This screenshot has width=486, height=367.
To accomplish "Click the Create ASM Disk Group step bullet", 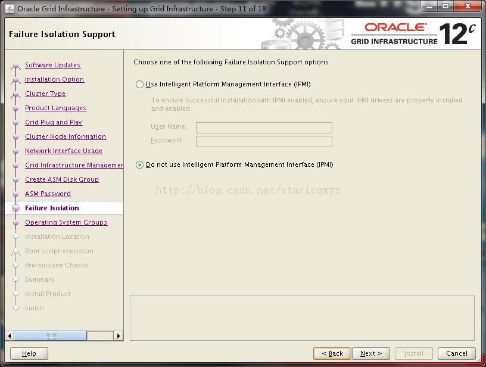I will click(x=16, y=180).
